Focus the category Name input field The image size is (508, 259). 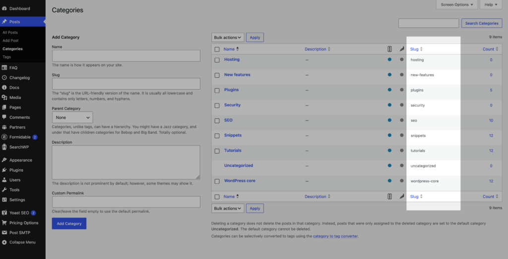click(x=126, y=55)
